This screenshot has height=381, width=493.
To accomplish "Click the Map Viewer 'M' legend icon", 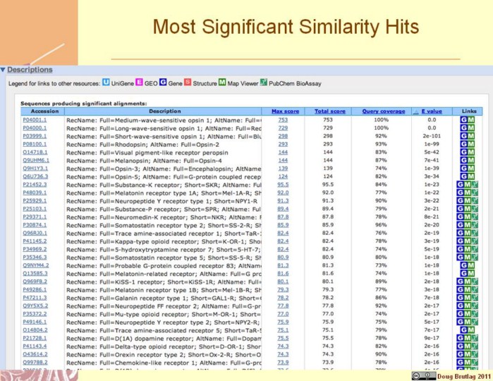I will tap(222, 83).
